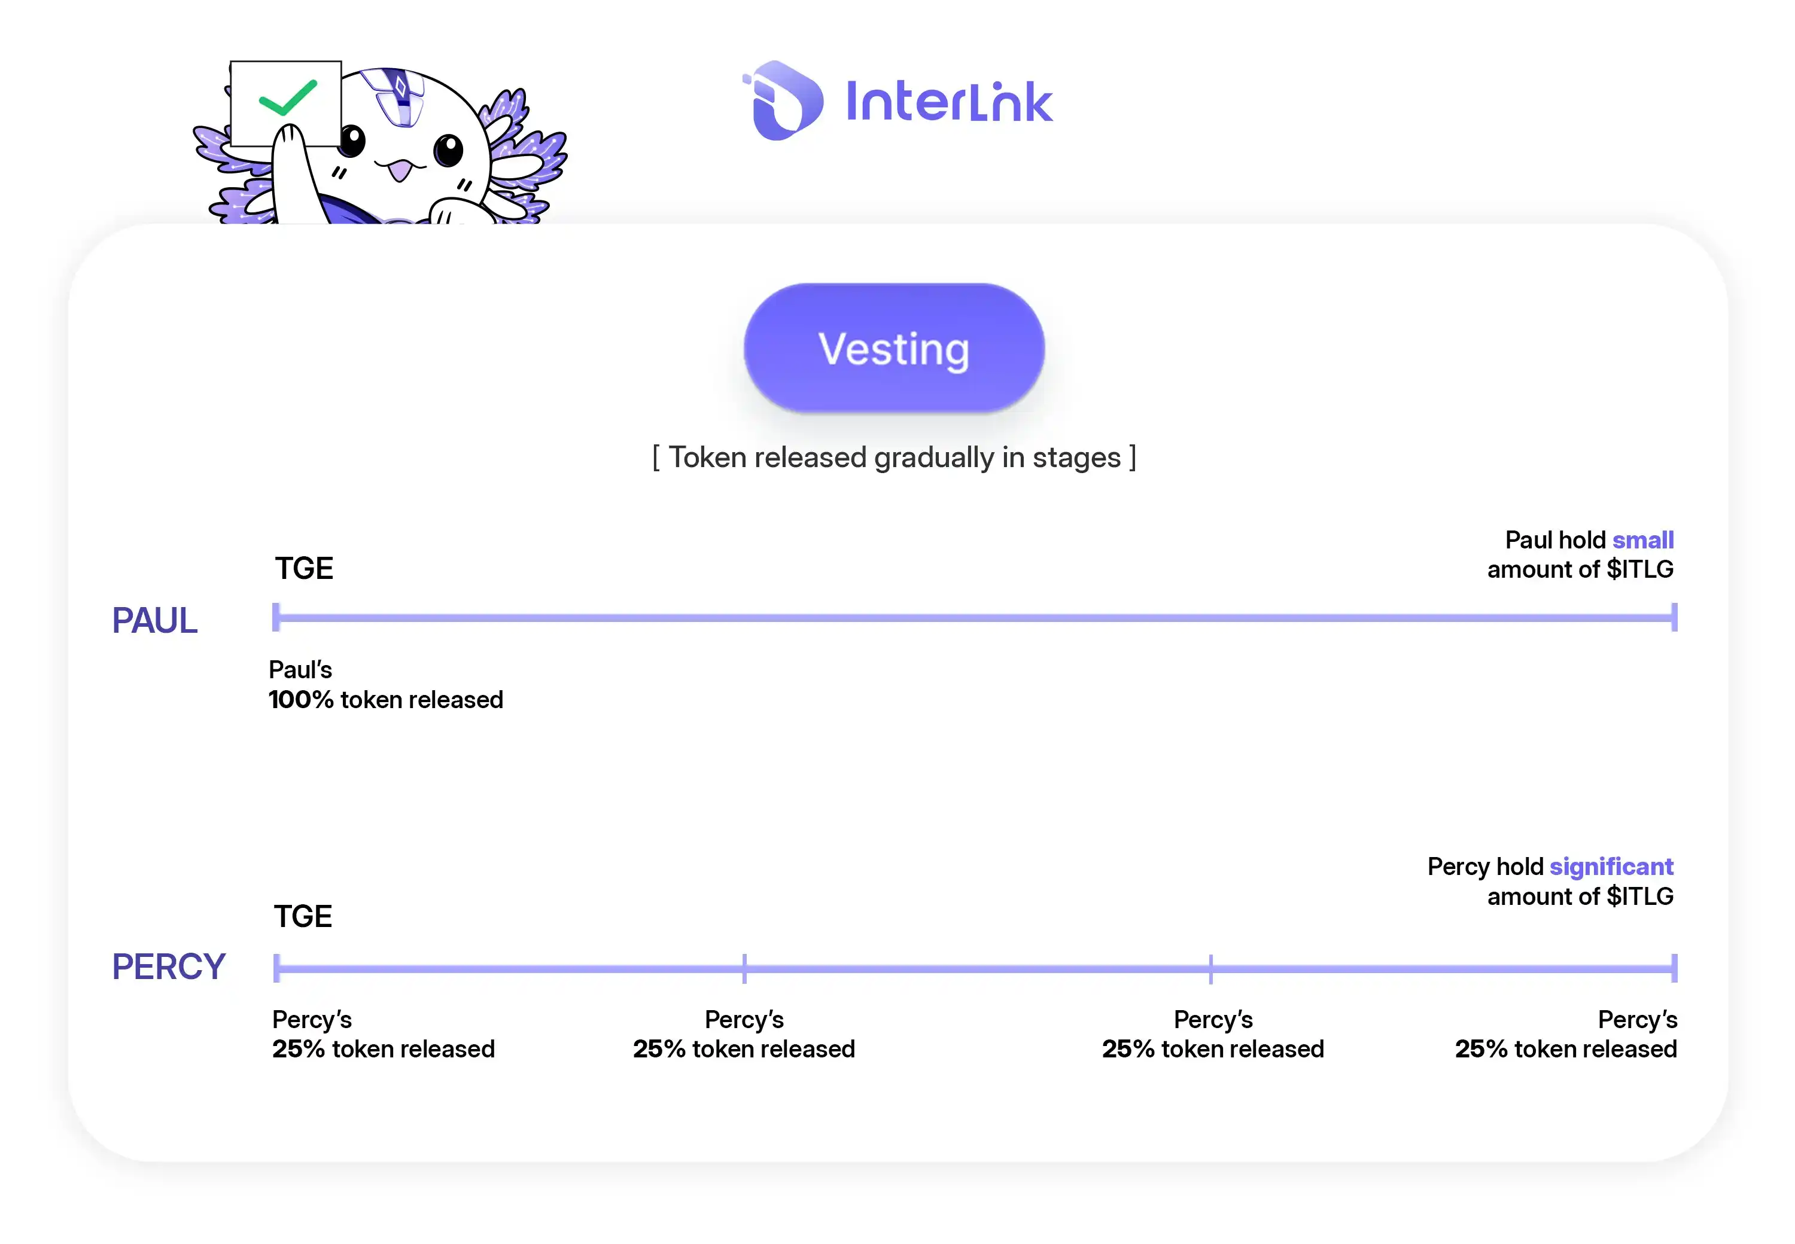Click Percy's second timeline tick marker

click(745, 968)
